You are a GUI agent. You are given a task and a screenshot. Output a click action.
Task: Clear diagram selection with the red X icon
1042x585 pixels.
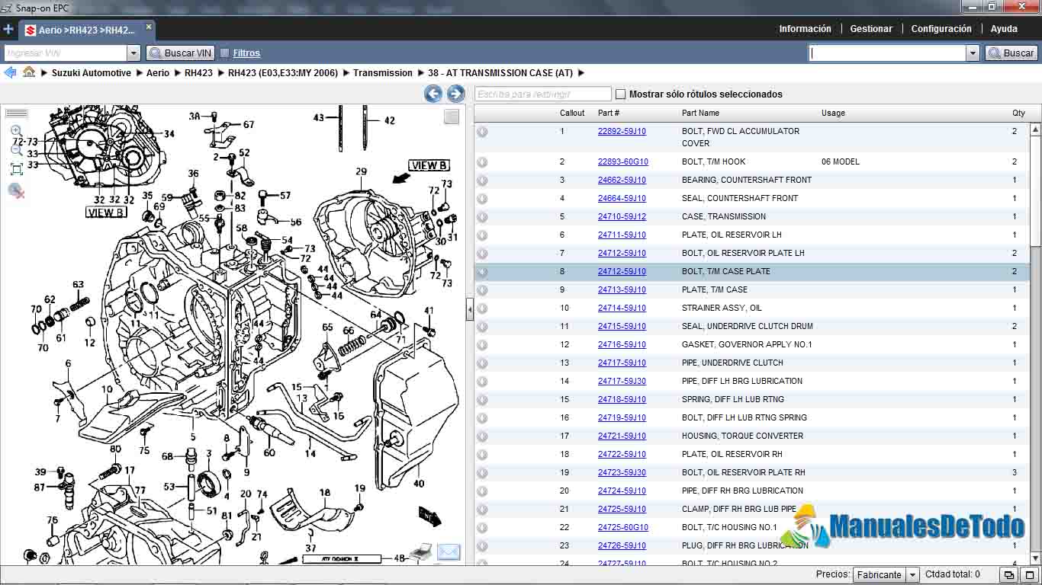click(17, 190)
